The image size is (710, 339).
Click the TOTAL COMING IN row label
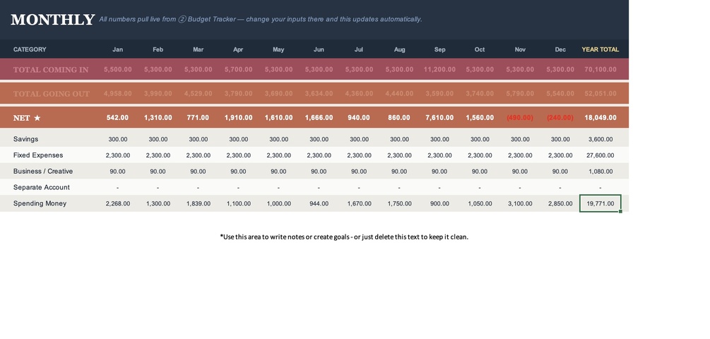pos(51,70)
